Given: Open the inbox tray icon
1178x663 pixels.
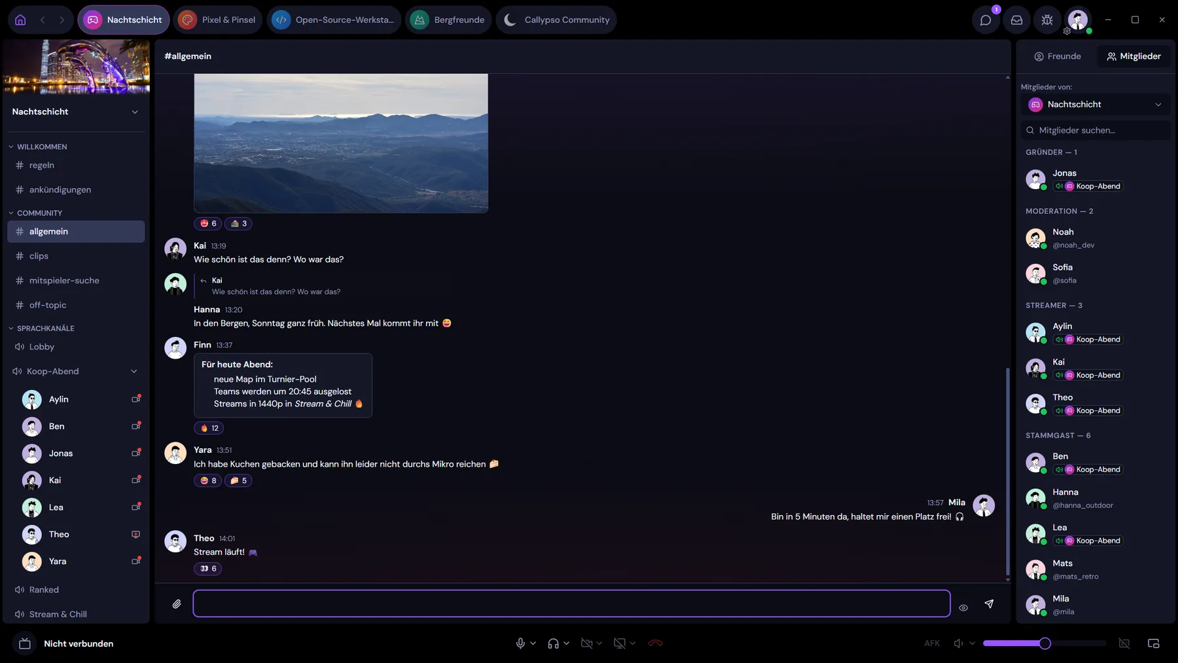Looking at the screenshot, I should pyautogui.click(x=1016, y=20).
